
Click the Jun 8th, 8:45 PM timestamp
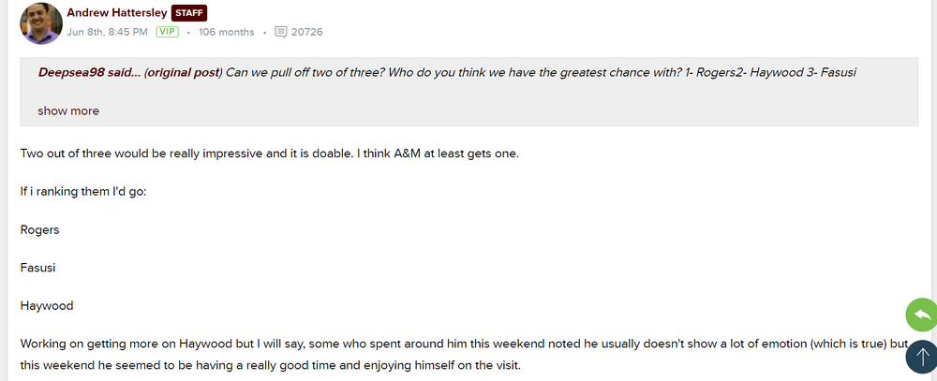pyautogui.click(x=107, y=32)
